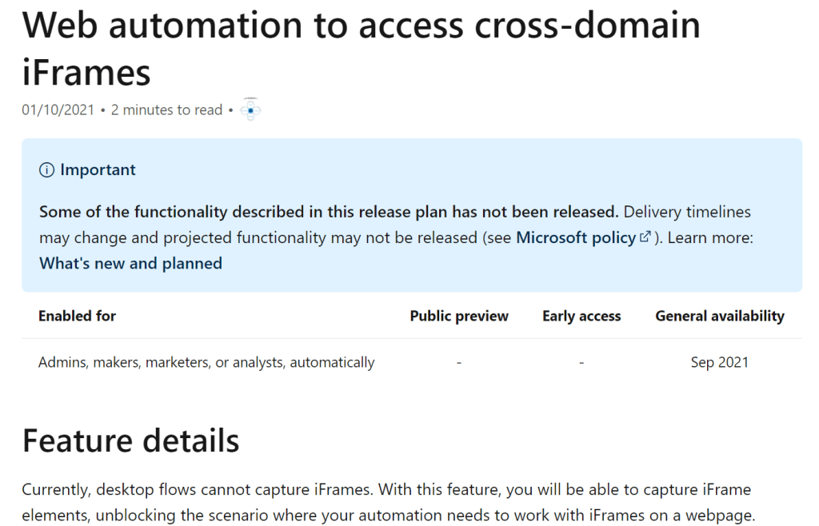Click the Feature details heading
The width and height of the screenshot is (819, 526).
tap(130, 440)
